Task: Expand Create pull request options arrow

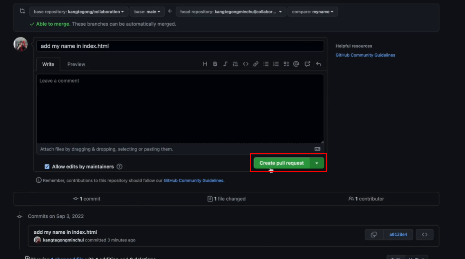Action: pos(317,163)
